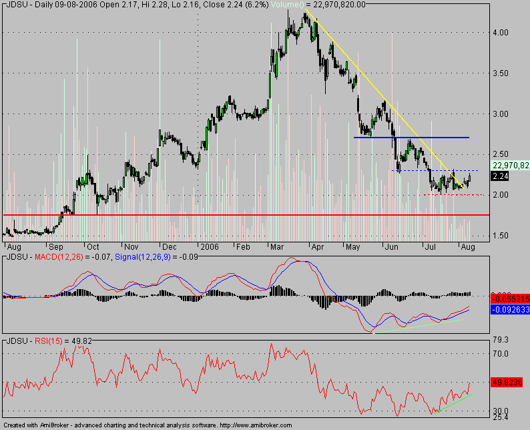This screenshot has width=530, height=430.
Task: Click the 2.50 price axis label
Action: coord(501,154)
